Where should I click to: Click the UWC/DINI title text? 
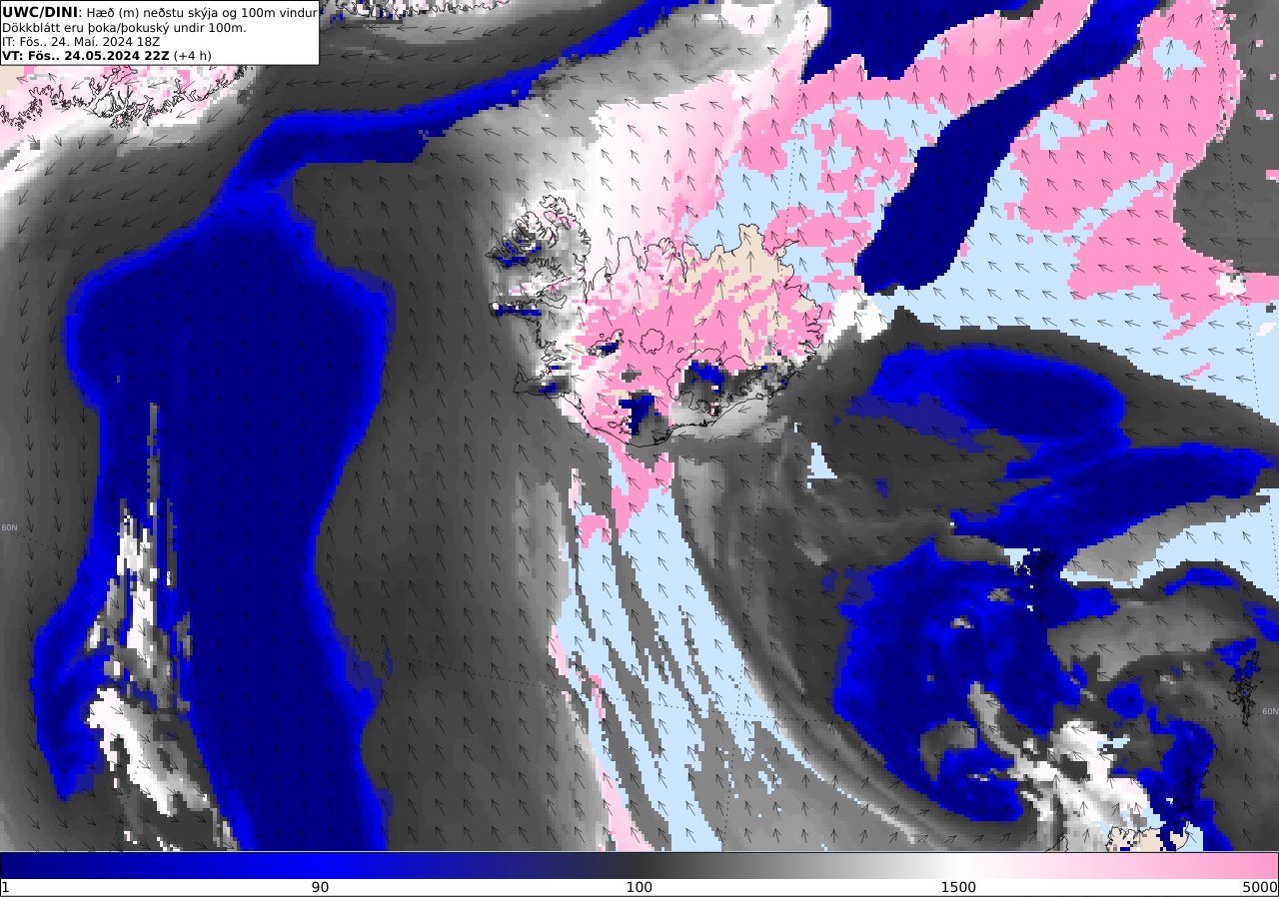[x=39, y=11]
